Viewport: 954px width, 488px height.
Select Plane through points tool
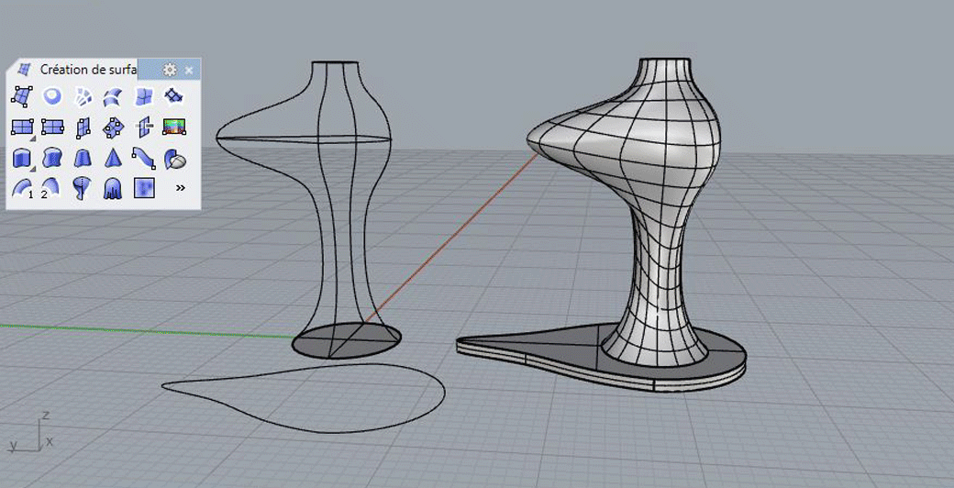[113, 128]
